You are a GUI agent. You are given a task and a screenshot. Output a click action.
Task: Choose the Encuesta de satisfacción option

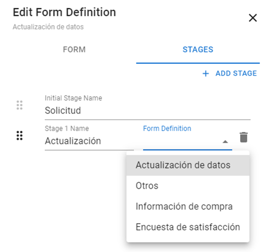[x=187, y=227]
